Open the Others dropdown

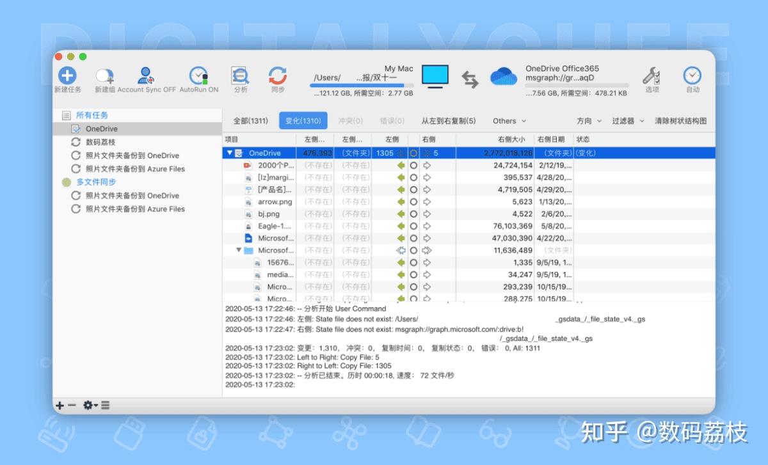pyautogui.click(x=509, y=121)
